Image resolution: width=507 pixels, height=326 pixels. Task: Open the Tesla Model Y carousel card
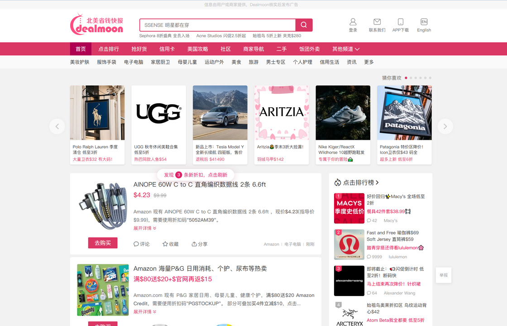[x=220, y=125]
